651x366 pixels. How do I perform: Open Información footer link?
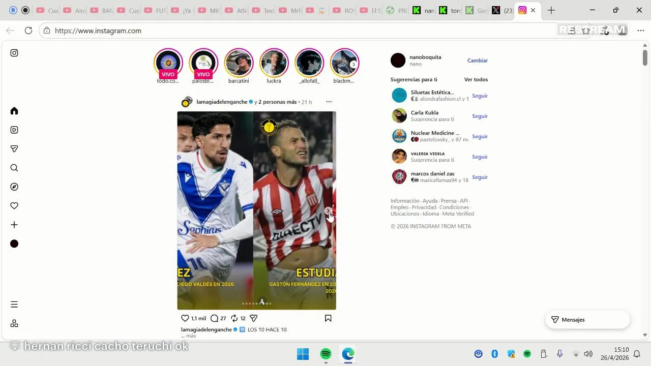[405, 201]
